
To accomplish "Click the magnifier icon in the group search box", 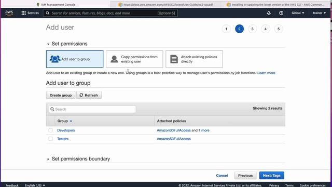I will [x=52, y=109].
